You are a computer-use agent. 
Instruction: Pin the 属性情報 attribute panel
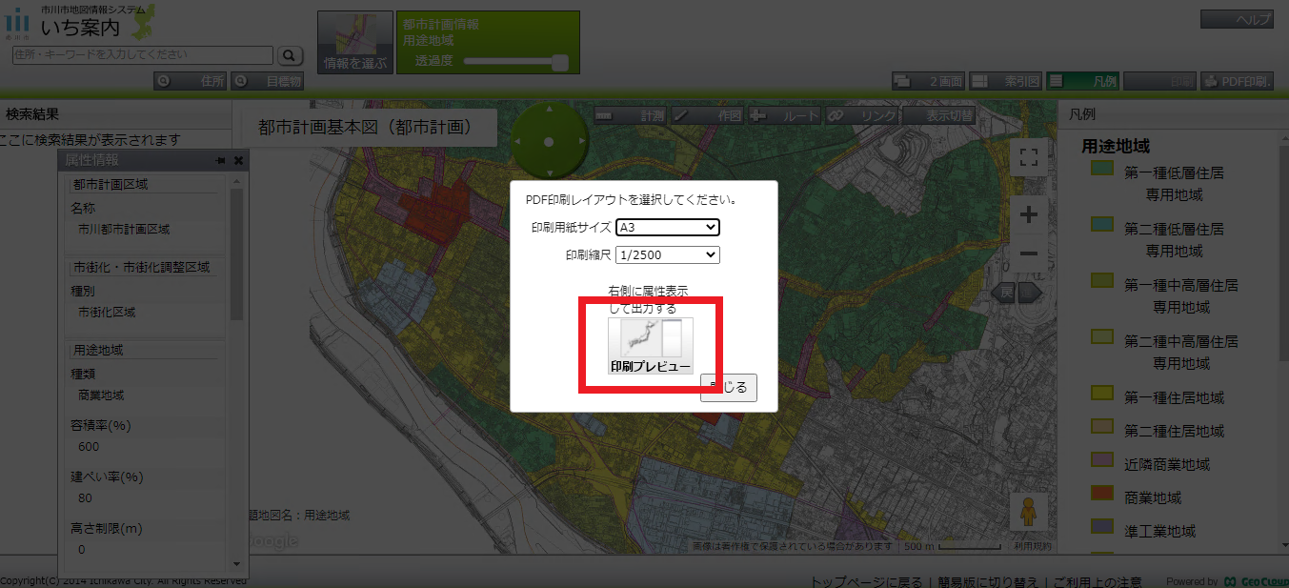pyautogui.click(x=222, y=160)
